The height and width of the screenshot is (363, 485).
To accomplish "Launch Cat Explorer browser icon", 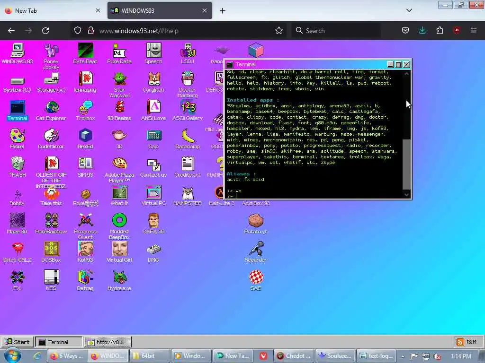I will pos(51,111).
